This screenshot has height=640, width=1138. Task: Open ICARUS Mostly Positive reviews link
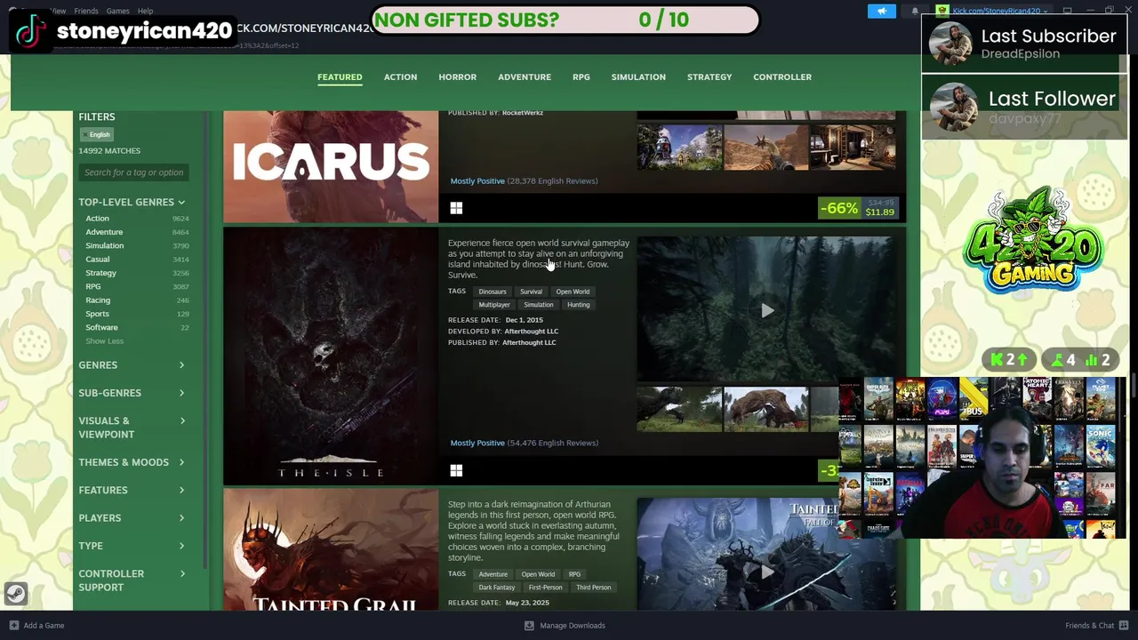[x=524, y=181]
